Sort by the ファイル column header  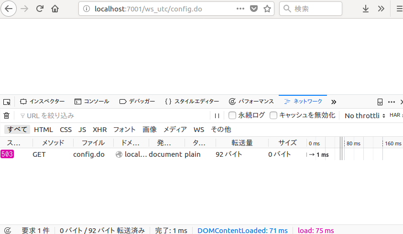93,142
